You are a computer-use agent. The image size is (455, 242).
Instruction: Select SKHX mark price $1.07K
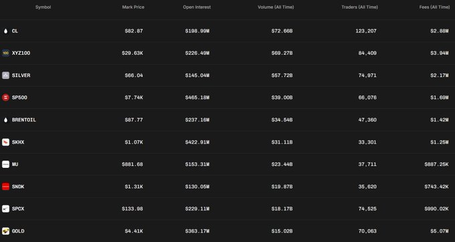click(x=134, y=142)
